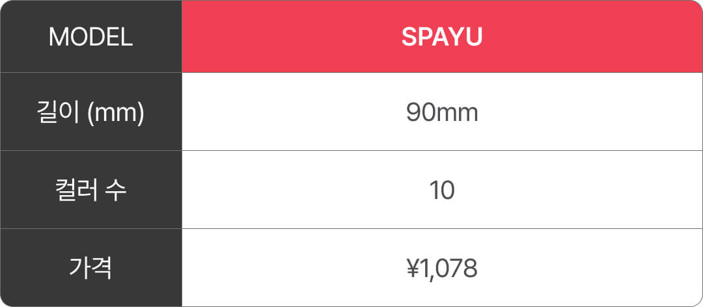703x307 pixels.
Task: Click the yen symbol in the price
Action: pyautogui.click(x=412, y=269)
